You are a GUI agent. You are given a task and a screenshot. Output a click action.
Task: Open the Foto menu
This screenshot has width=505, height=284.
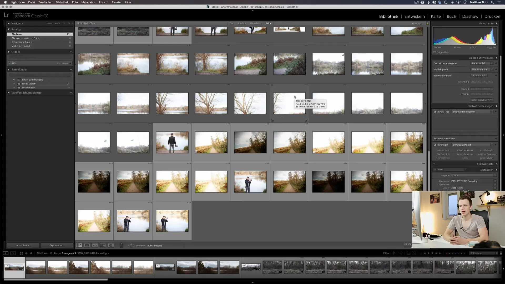tap(75, 2)
